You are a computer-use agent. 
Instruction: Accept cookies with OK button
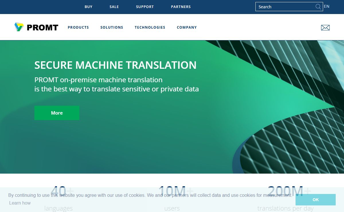pyautogui.click(x=316, y=200)
